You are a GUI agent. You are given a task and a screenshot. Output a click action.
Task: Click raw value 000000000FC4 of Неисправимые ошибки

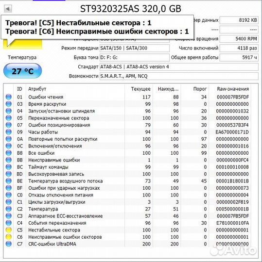point(232,160)
